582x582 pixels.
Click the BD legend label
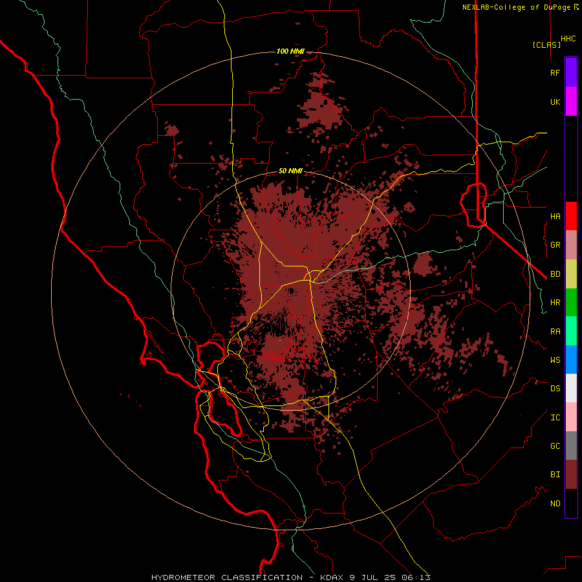point(555,274)
